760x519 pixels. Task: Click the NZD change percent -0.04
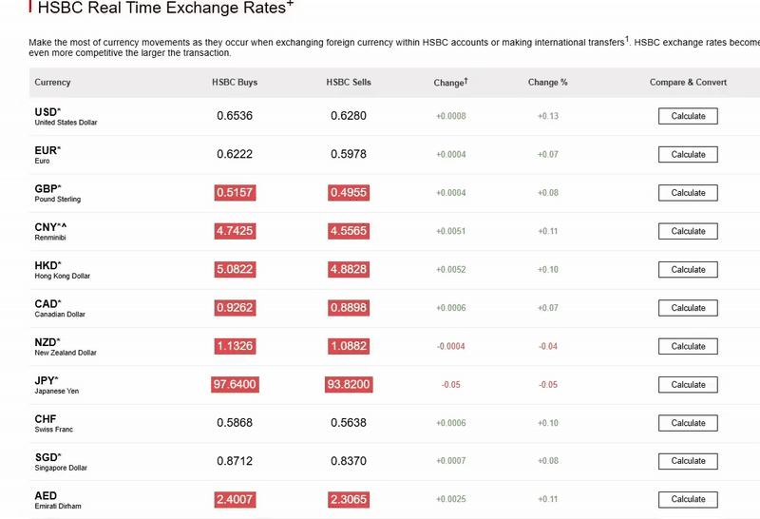pyautogui.click(x=548, y=346)
